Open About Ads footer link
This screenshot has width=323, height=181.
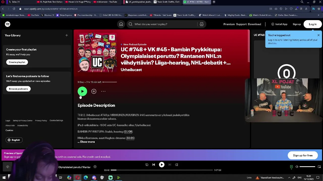click(10, 125)
